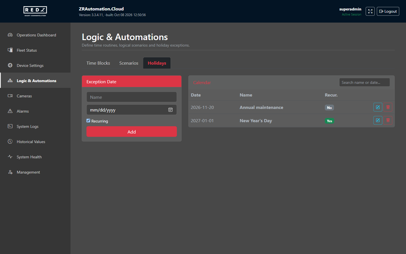Viewport: 406px width, 254px height.
Task: Click the Historical Values clock icon
Action: click(10, 142)
